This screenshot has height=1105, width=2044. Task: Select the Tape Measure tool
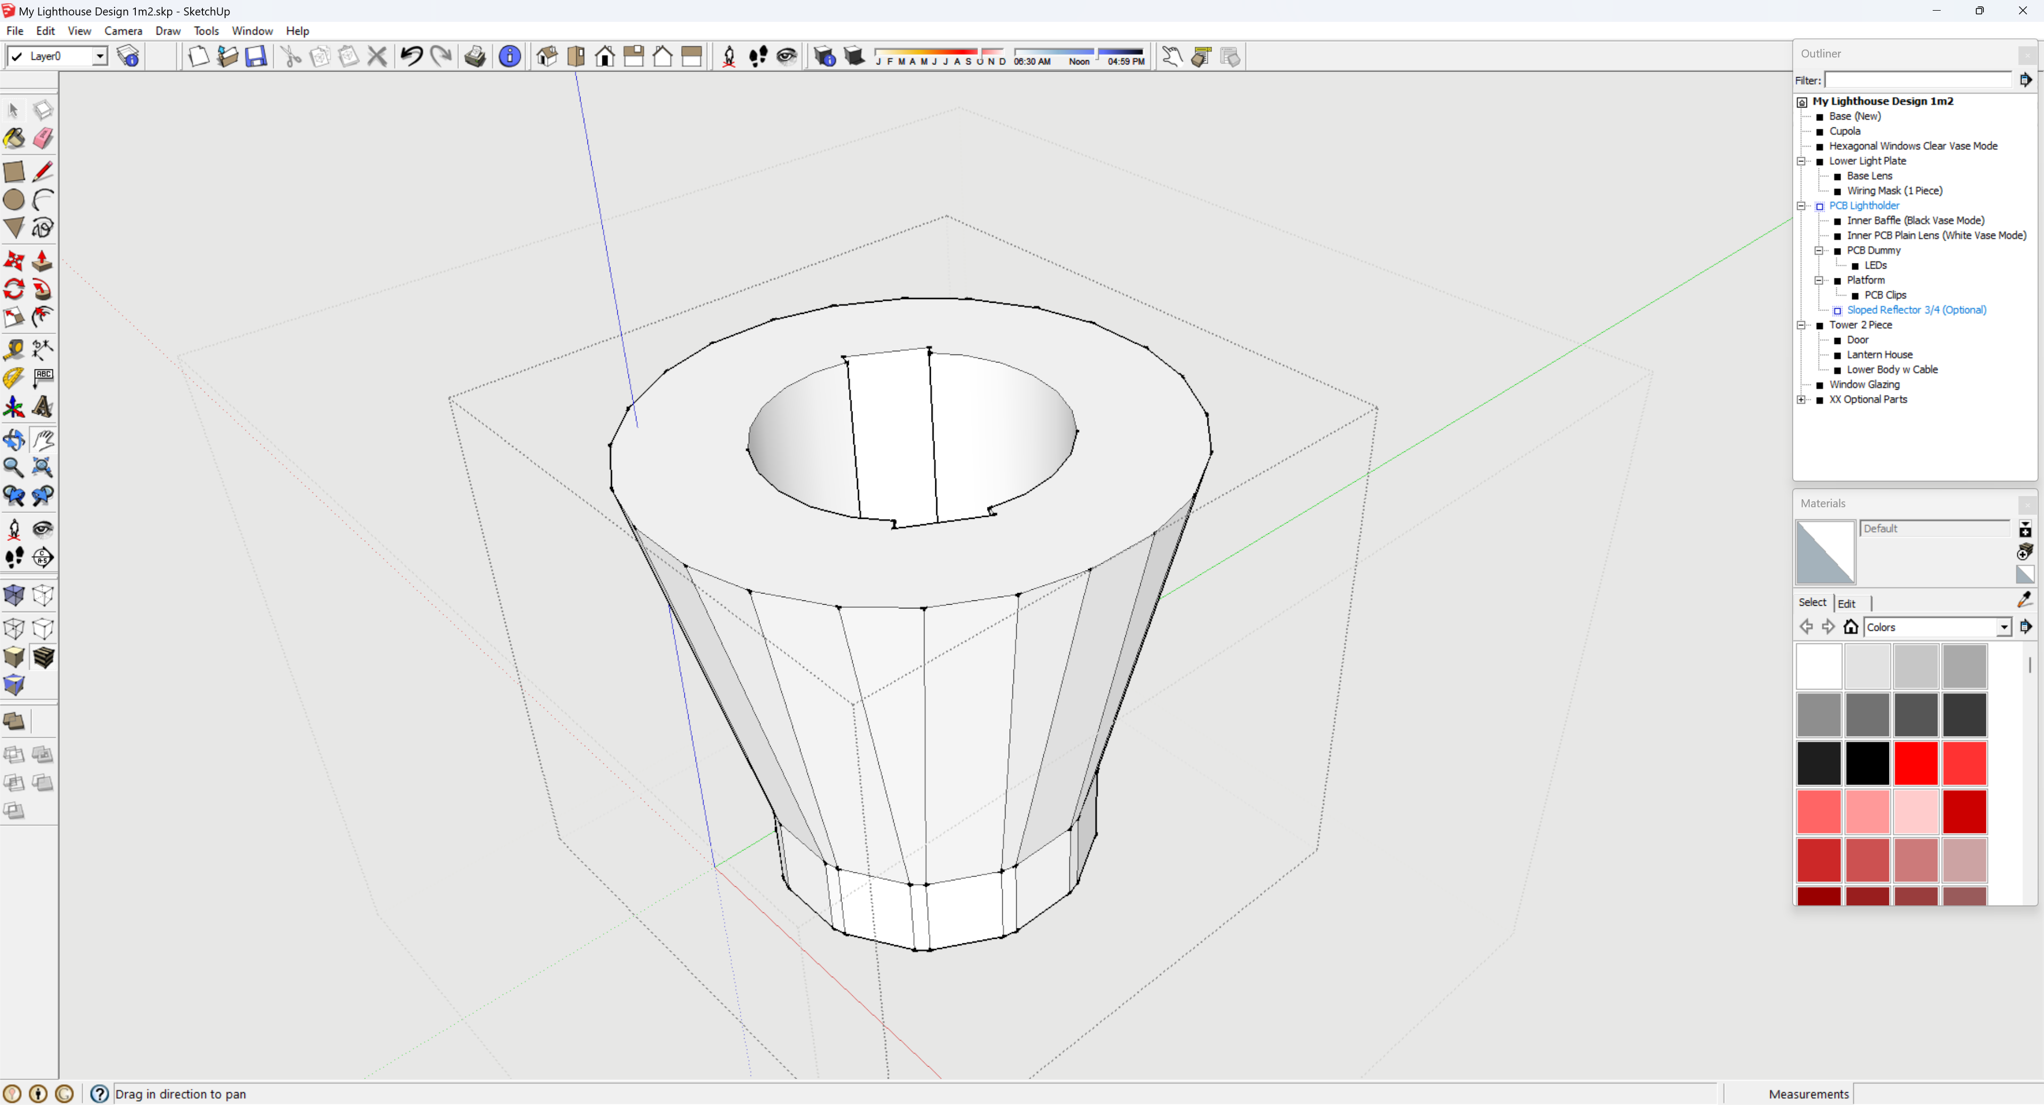pyautogui.click(x=14, y=350)
